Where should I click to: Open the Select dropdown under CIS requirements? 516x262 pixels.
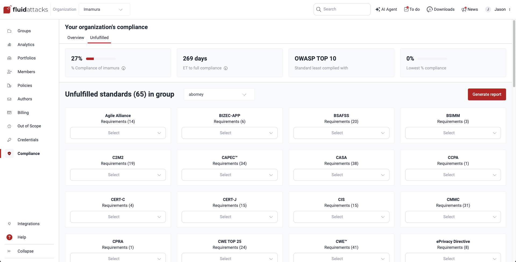click(x=341, y=217)
